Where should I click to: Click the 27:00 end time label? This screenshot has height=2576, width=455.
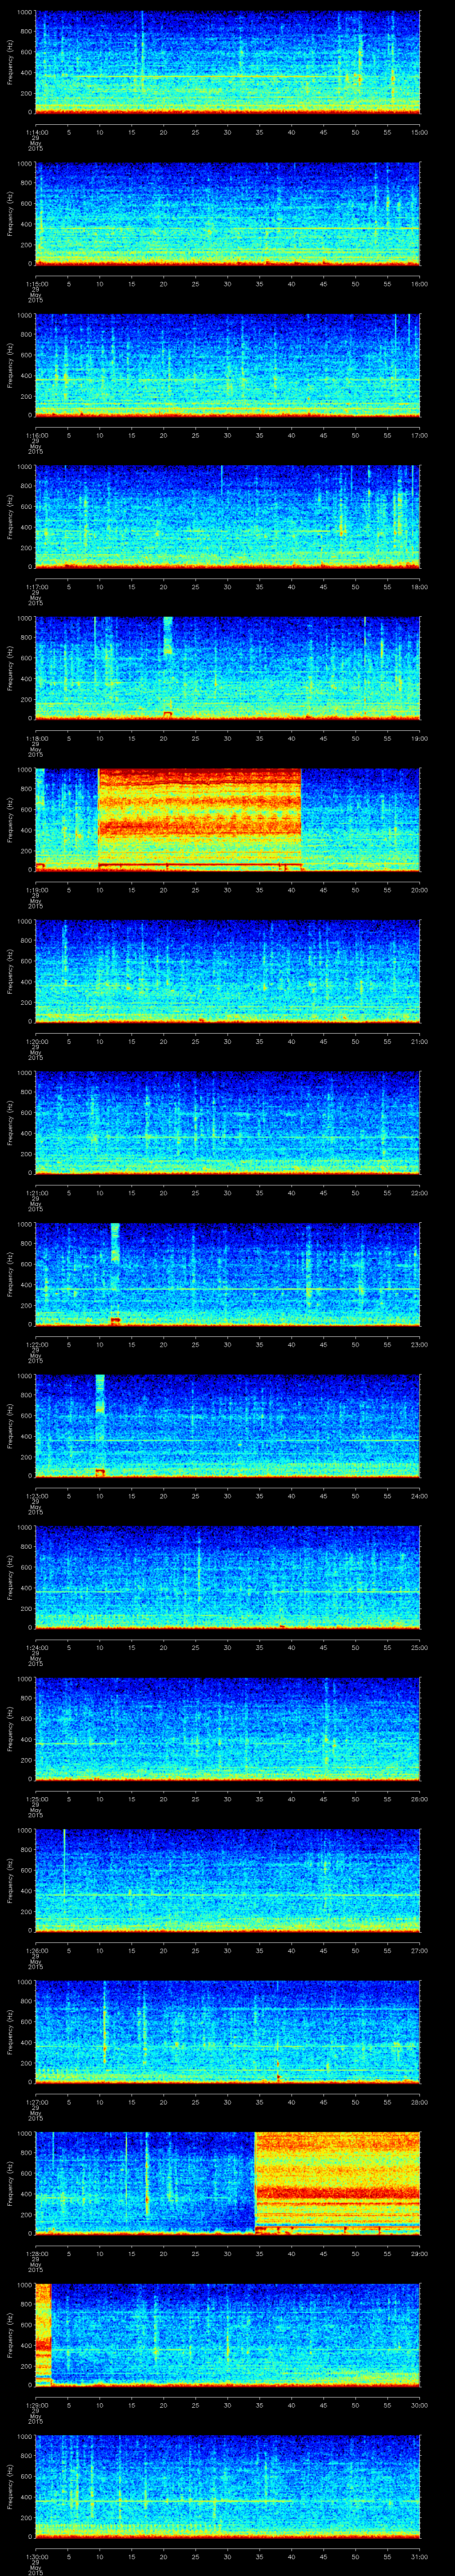[420, 1950]
